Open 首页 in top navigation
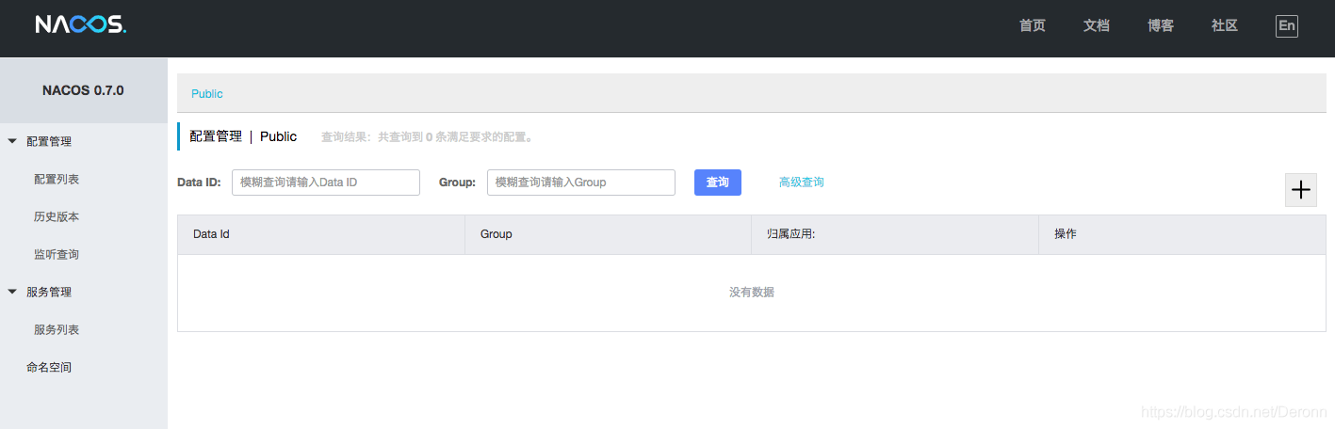The width and height of the screenshot is (1335, 429). coord(1032,26)
